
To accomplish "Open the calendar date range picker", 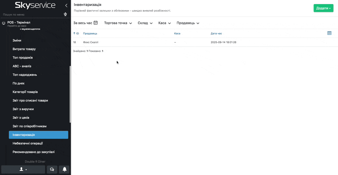I will (95, 23).
